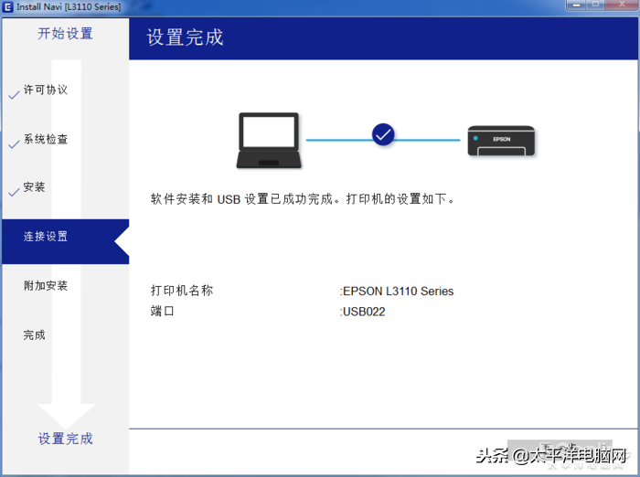This screenshot has height=477, width=640.
Task: Click the 端口 label
Action: (x=162, y=311)
